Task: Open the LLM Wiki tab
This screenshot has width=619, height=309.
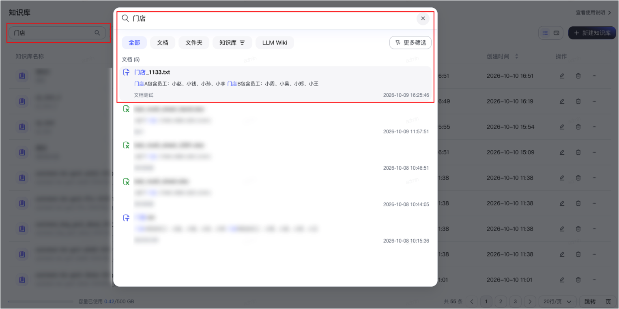Action: [275, 43]
